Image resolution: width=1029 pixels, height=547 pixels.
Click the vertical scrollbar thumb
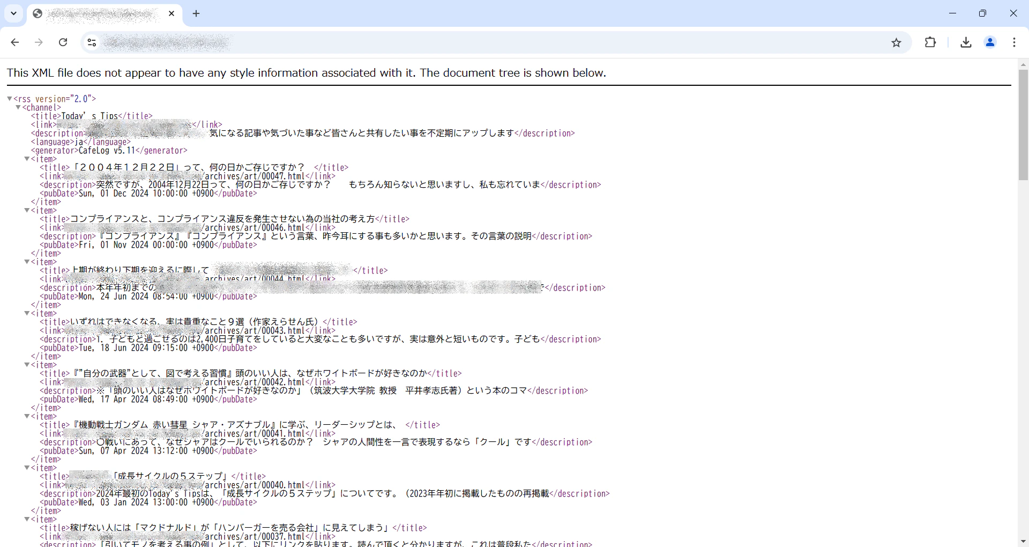pos(1023,124)
